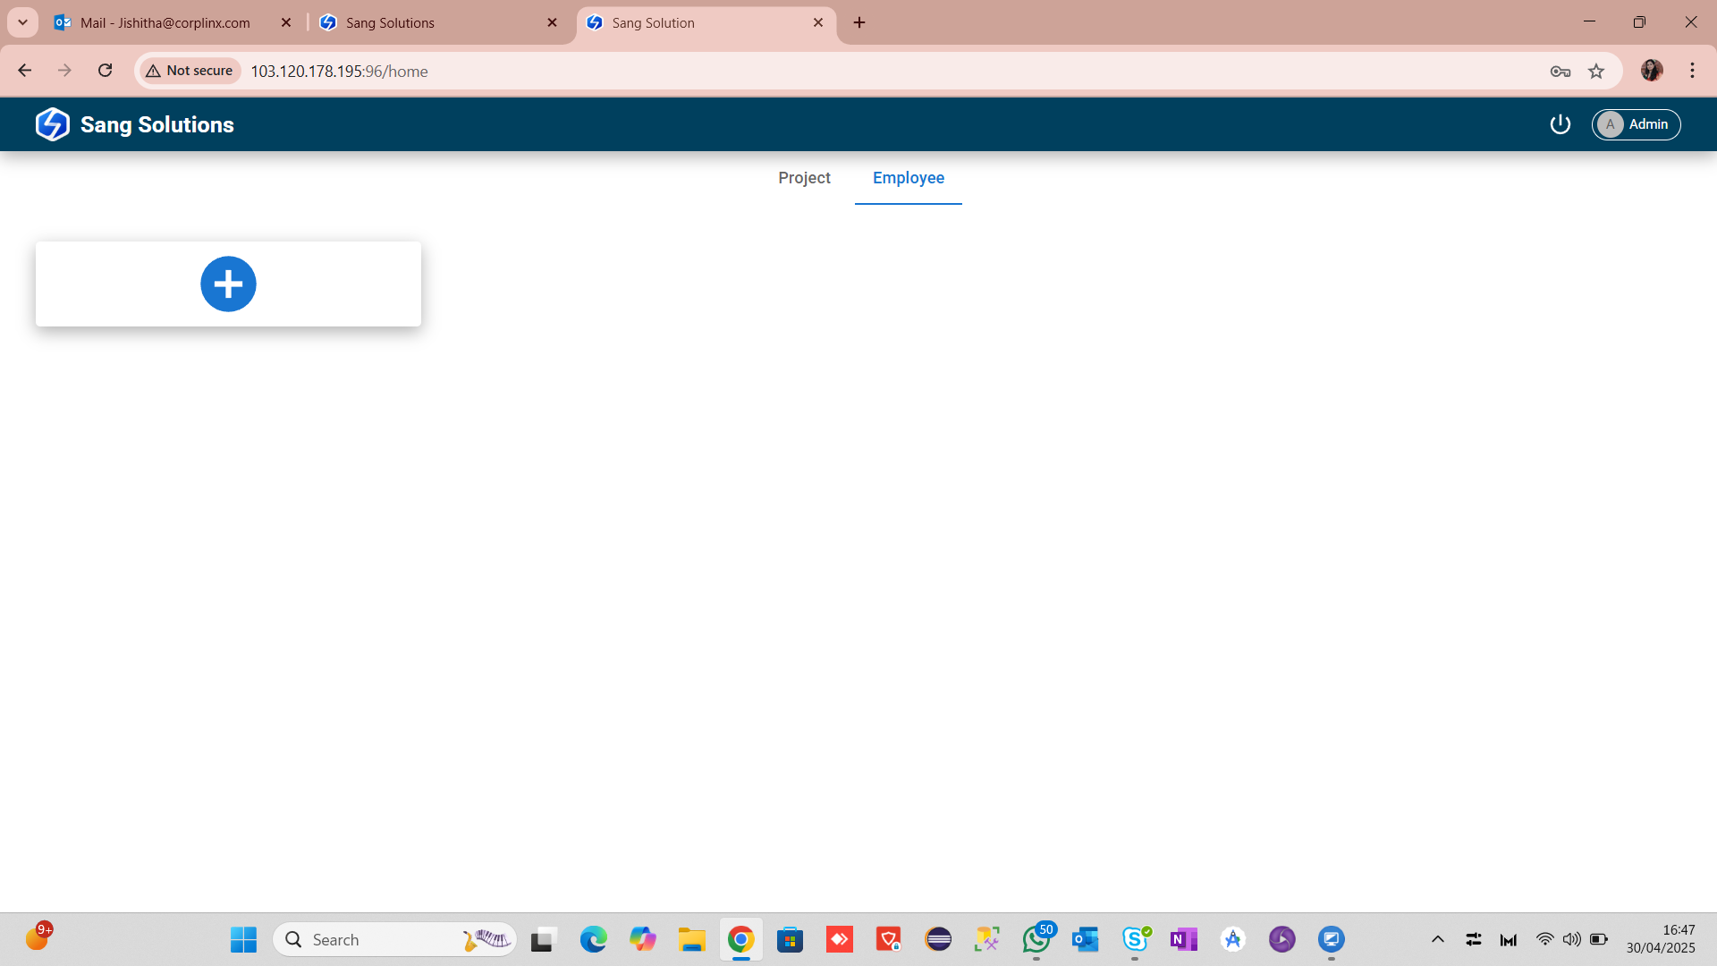
Task: Click the password key icon in address bar
Action: coord(1561,72)
